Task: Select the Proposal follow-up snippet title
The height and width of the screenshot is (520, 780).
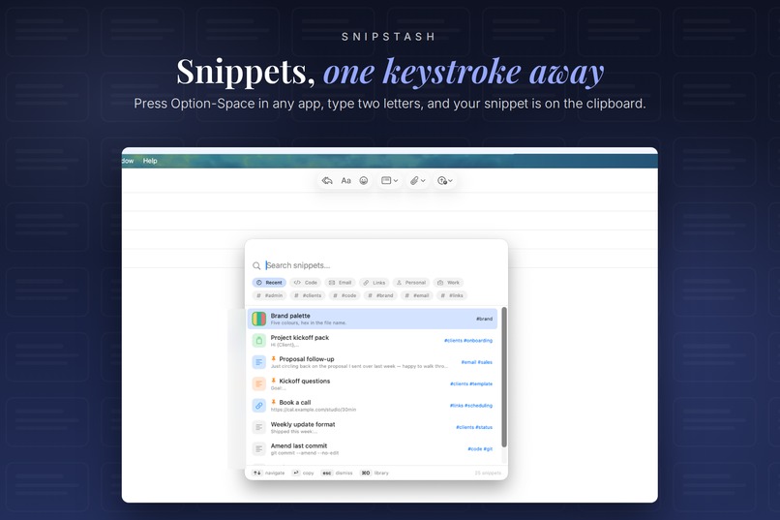Action: click(307, 359)
